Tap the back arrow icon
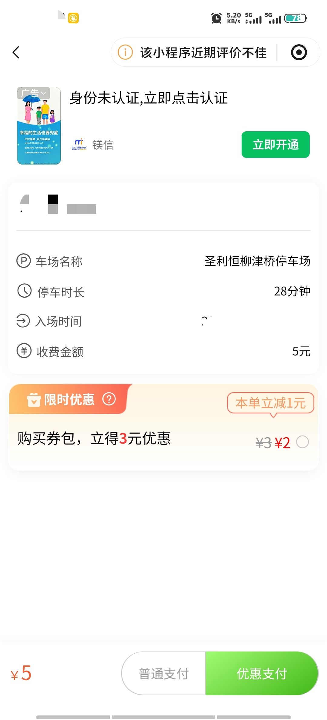Screen dimensions: 327x720 coord(16,52)
